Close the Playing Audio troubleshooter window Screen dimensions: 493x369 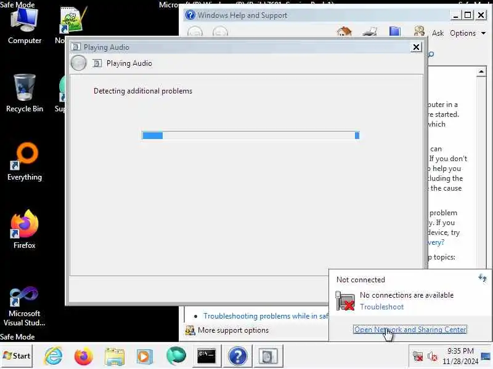click(x=416, y=47)
